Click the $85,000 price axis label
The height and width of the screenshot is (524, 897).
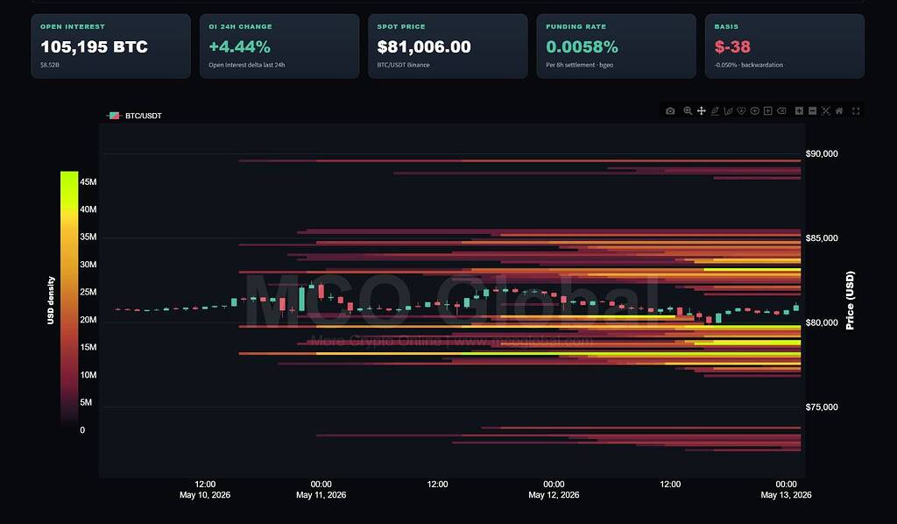[822, 238]
